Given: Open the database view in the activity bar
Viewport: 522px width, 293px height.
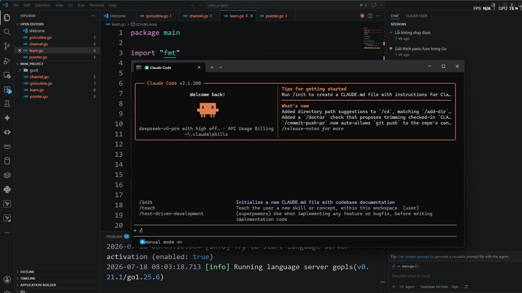Looking at the screenshot, I should click(7, 161).
